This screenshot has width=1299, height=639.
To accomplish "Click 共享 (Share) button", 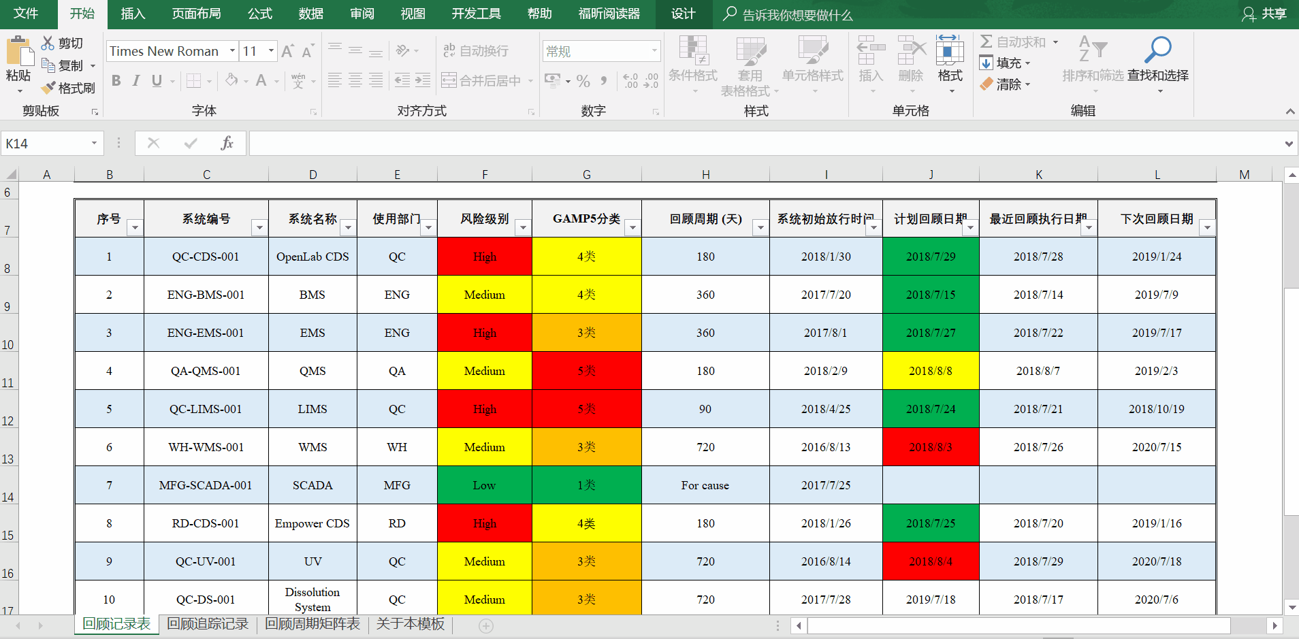I will tap(1264, 14).
